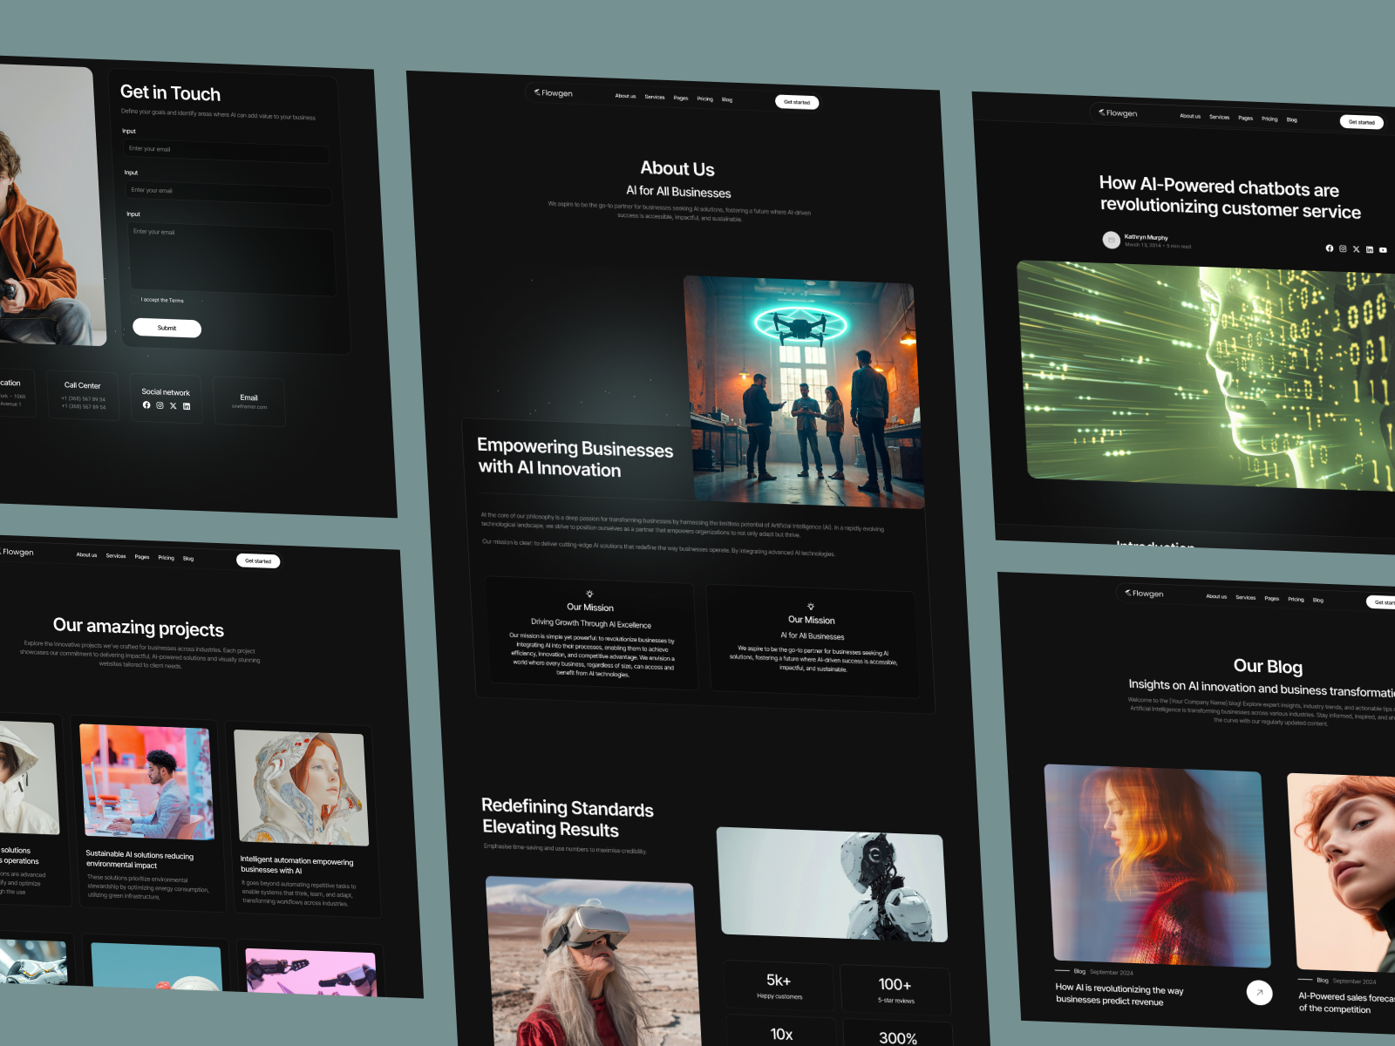The image size is (1395, 1046).
Task: Open Pages in About Us page navbar
Action: coord(681,98)
